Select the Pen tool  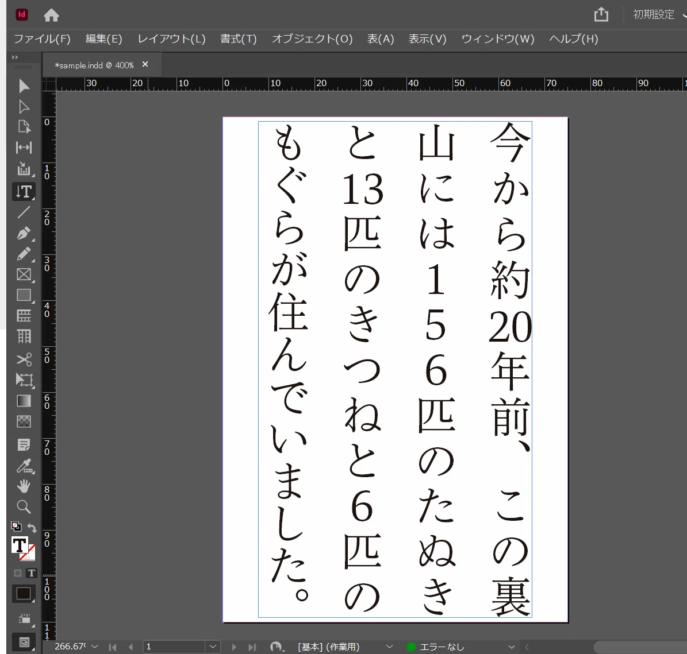(24, 233)
